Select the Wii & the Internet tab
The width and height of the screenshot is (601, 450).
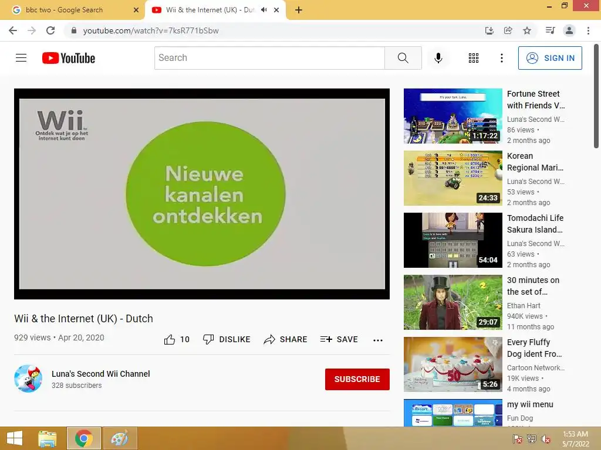click(x=210, y=10)
